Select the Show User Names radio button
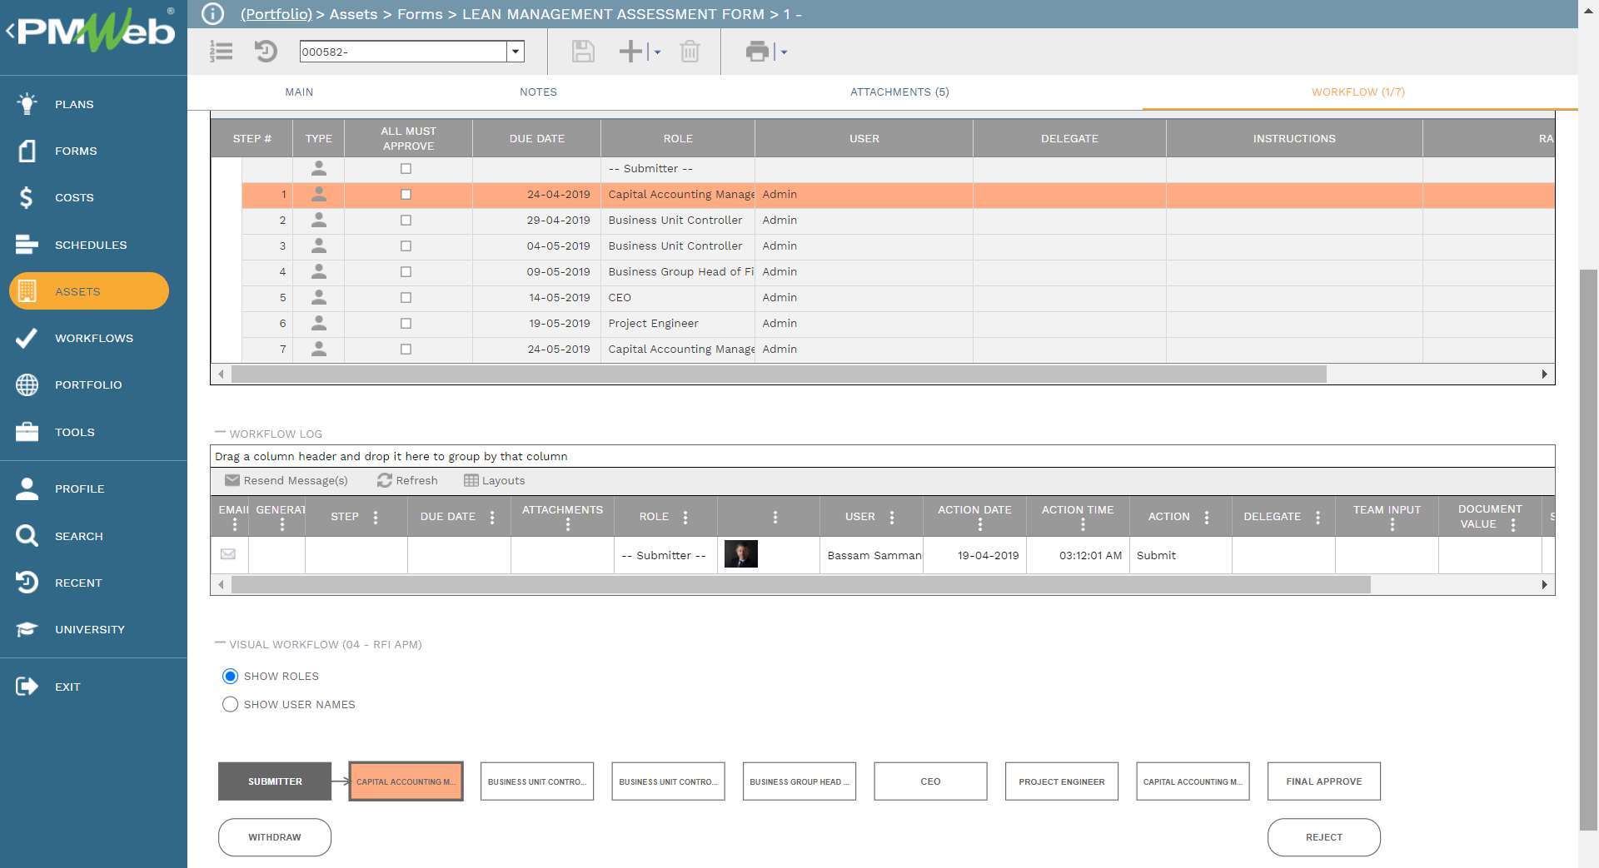Screen dimensions: 1599x868 point(230,704)
